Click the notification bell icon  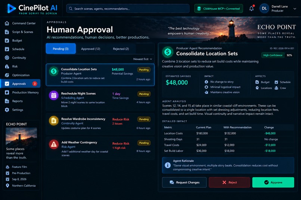coord(251,9)
